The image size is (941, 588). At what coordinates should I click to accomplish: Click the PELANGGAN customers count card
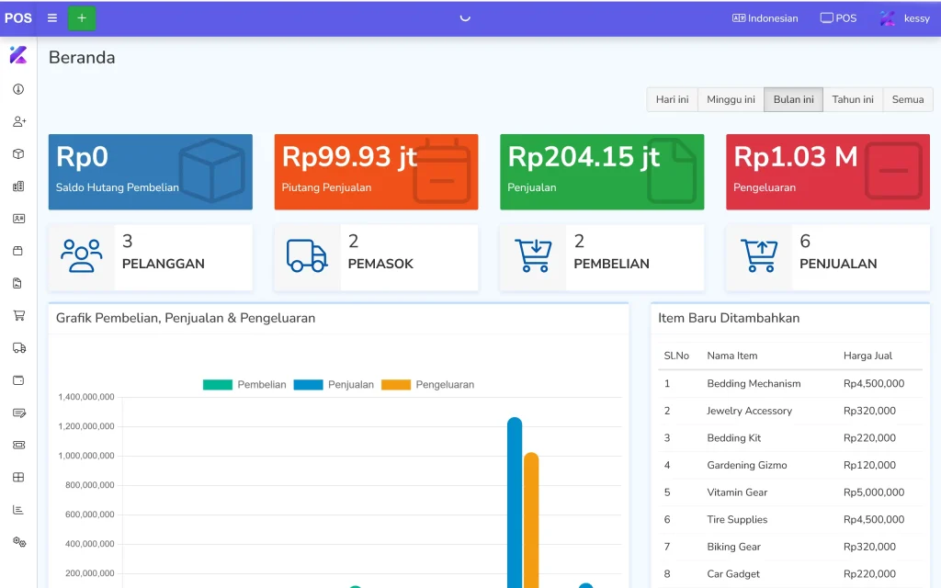coord(150,258)
